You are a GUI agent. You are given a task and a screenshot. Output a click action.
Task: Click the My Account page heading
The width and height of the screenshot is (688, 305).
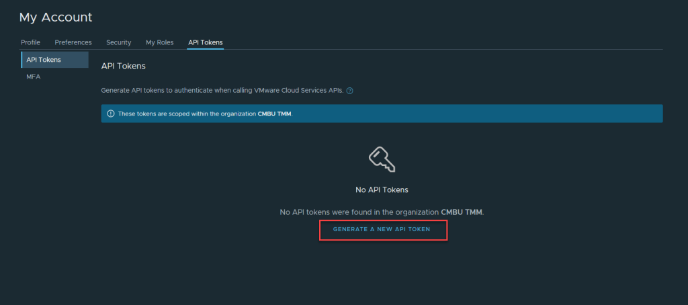[56, 17]
